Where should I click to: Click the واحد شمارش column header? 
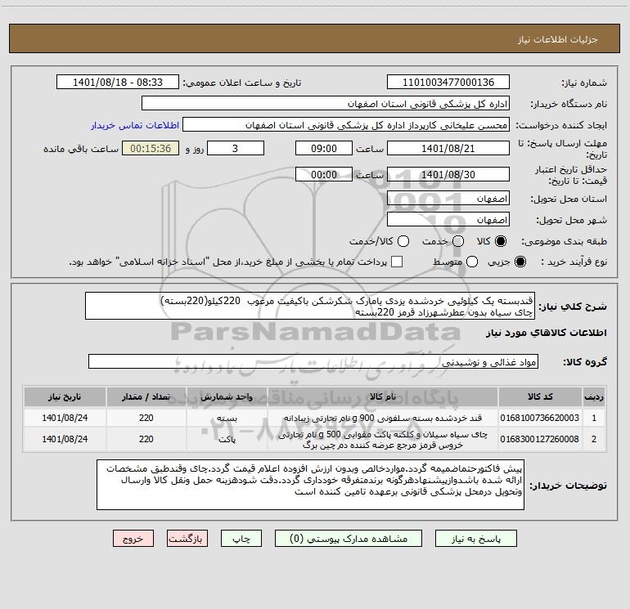point(227,396)
